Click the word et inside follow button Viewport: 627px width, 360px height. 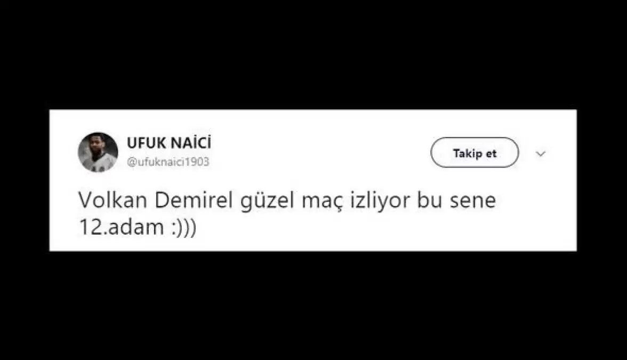point(491,154)
